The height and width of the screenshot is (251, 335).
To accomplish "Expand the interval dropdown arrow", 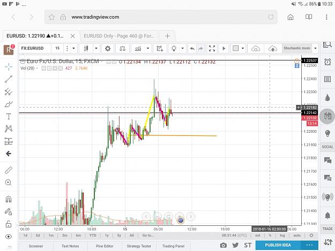I will click(73, 48).
